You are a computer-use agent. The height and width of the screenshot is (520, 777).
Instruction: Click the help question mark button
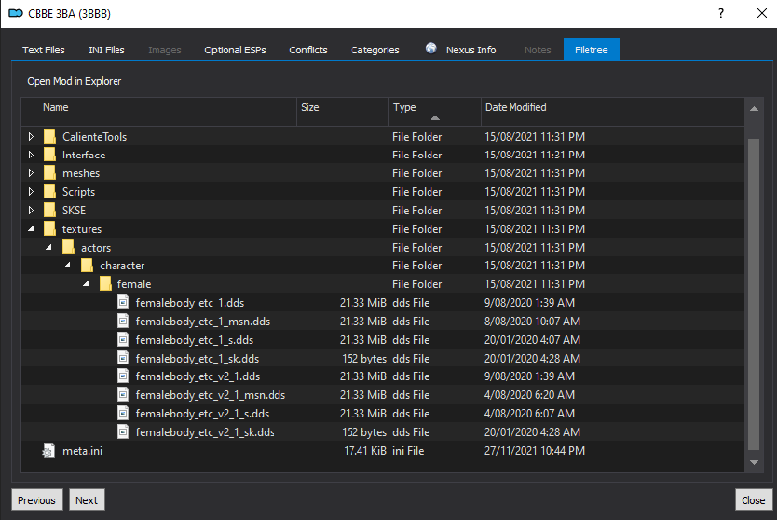[721, 13]
